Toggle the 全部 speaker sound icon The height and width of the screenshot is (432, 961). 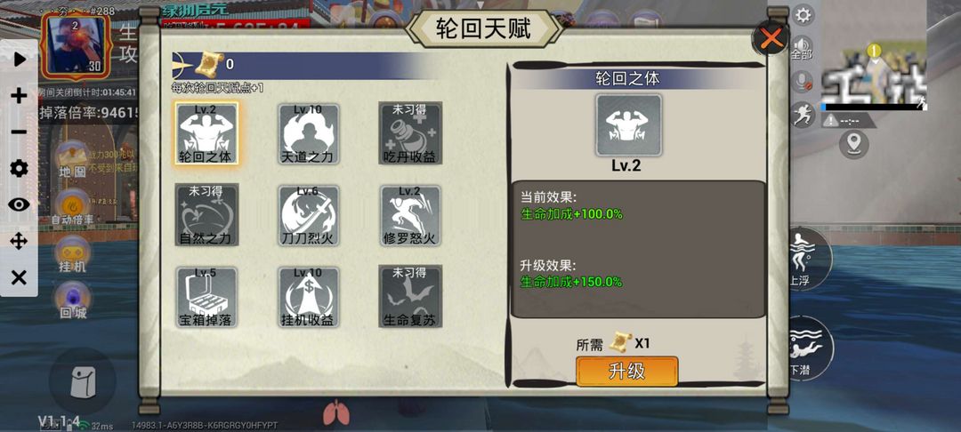pyautogui.click(x=802, y=48)
